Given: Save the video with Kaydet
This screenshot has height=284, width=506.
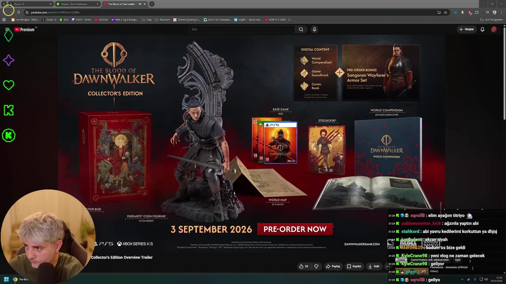Looking at the screenshot, I should point(354,266).
